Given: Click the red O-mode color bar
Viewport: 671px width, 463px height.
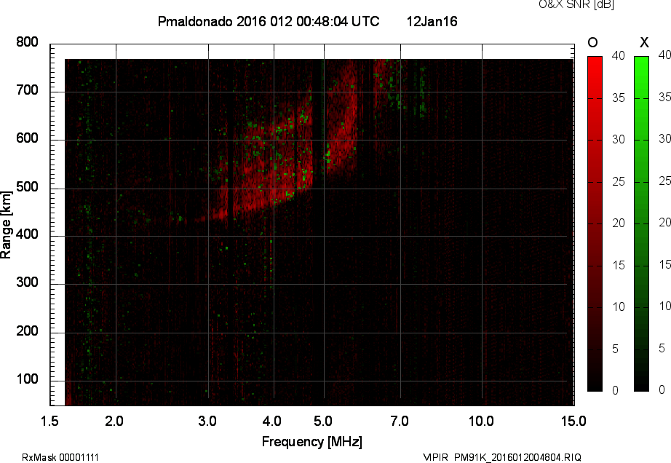Looking at the screenshot, I should click(x=595, y=223).
